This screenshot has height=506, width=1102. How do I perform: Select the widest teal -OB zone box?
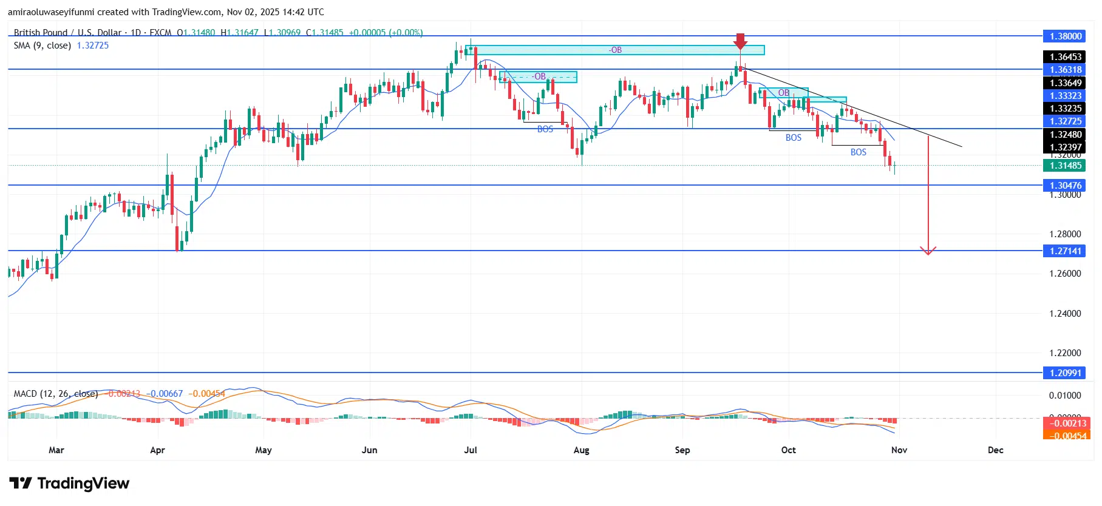coord(615,50)
